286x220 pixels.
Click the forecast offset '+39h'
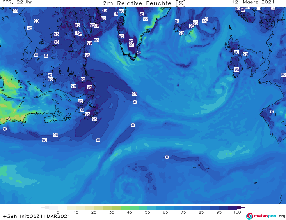coord(10,216)
